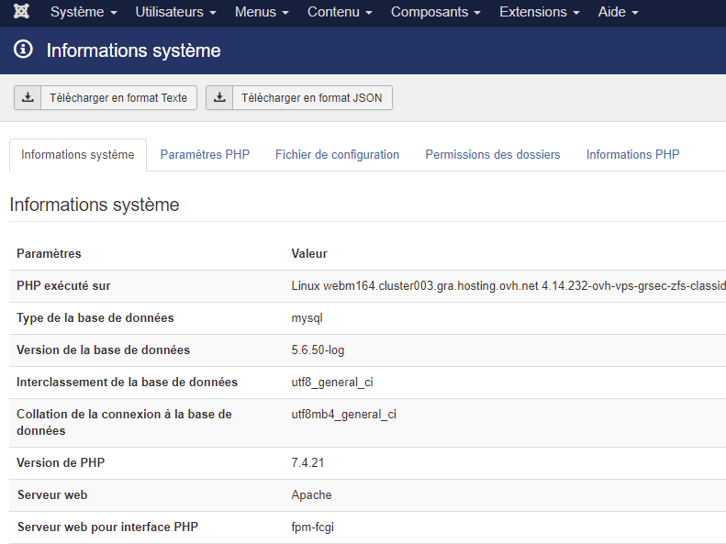726x544 pixels.
Task: Click the caret arrow next to Système
Action: point(114,13)
